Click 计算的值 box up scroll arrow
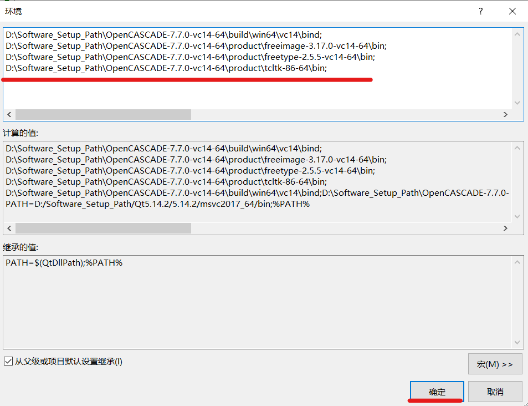The height and width of the screenshot is (406, 528). [x=517, y=148]
